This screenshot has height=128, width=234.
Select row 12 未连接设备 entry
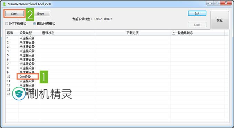point(27,85)
